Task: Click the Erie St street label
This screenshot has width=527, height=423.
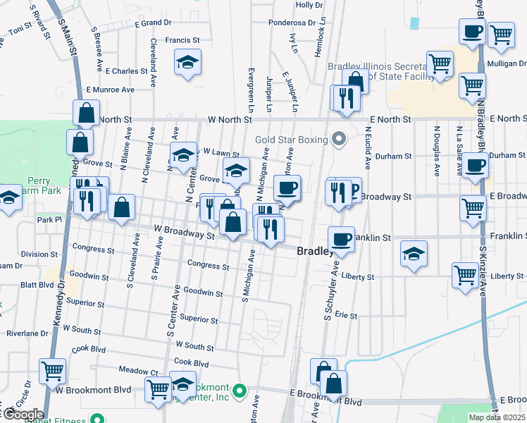Action: pyautogui.click(x=346, y=315)
